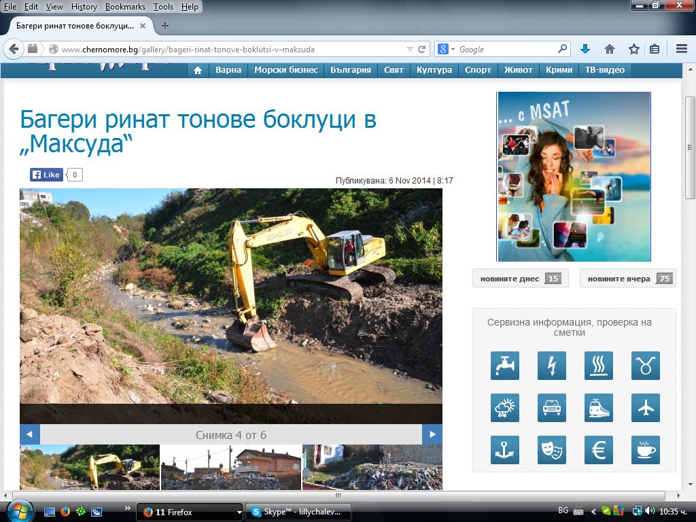Open the History menu
Viewport: 696px width, 522px height.
click(x=84, y=7)
